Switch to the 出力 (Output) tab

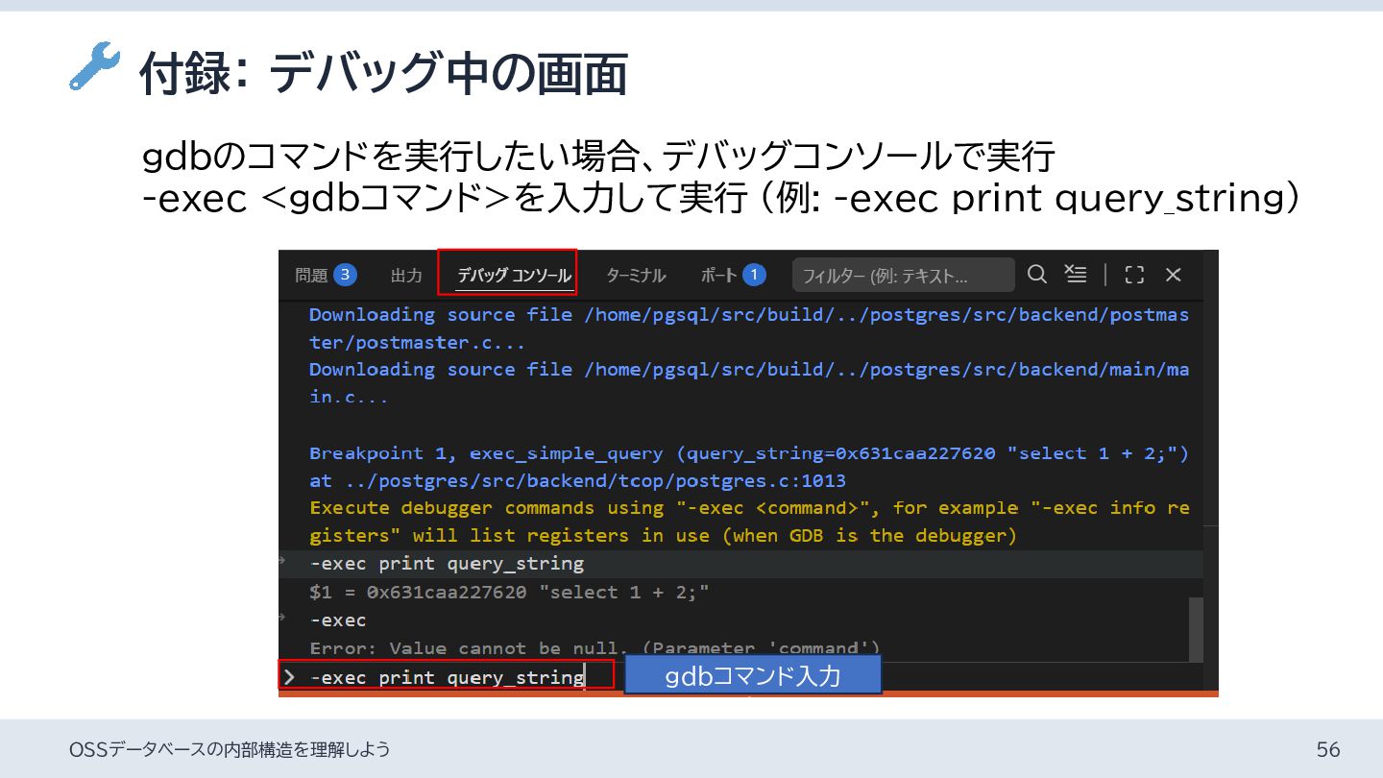point(406,276)
